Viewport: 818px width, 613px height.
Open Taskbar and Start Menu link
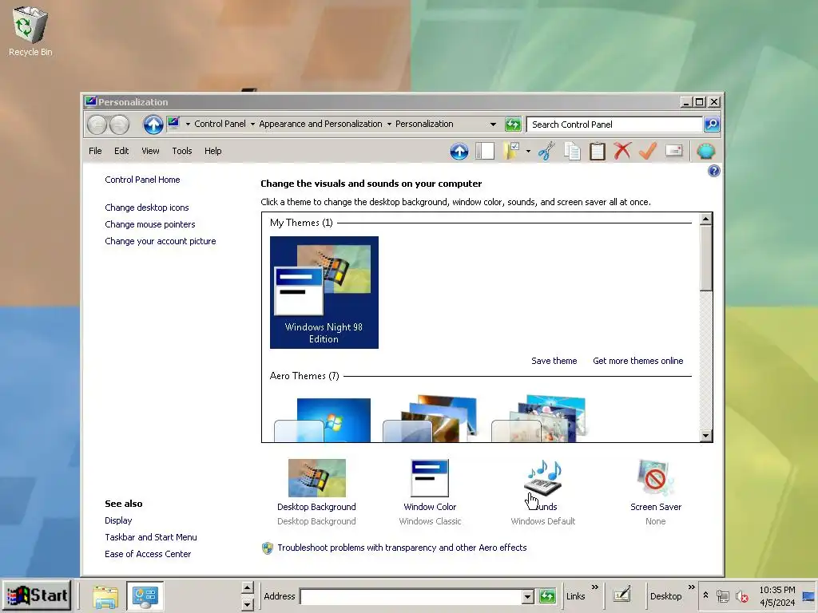pyautogui.click(x=151, y=537)
